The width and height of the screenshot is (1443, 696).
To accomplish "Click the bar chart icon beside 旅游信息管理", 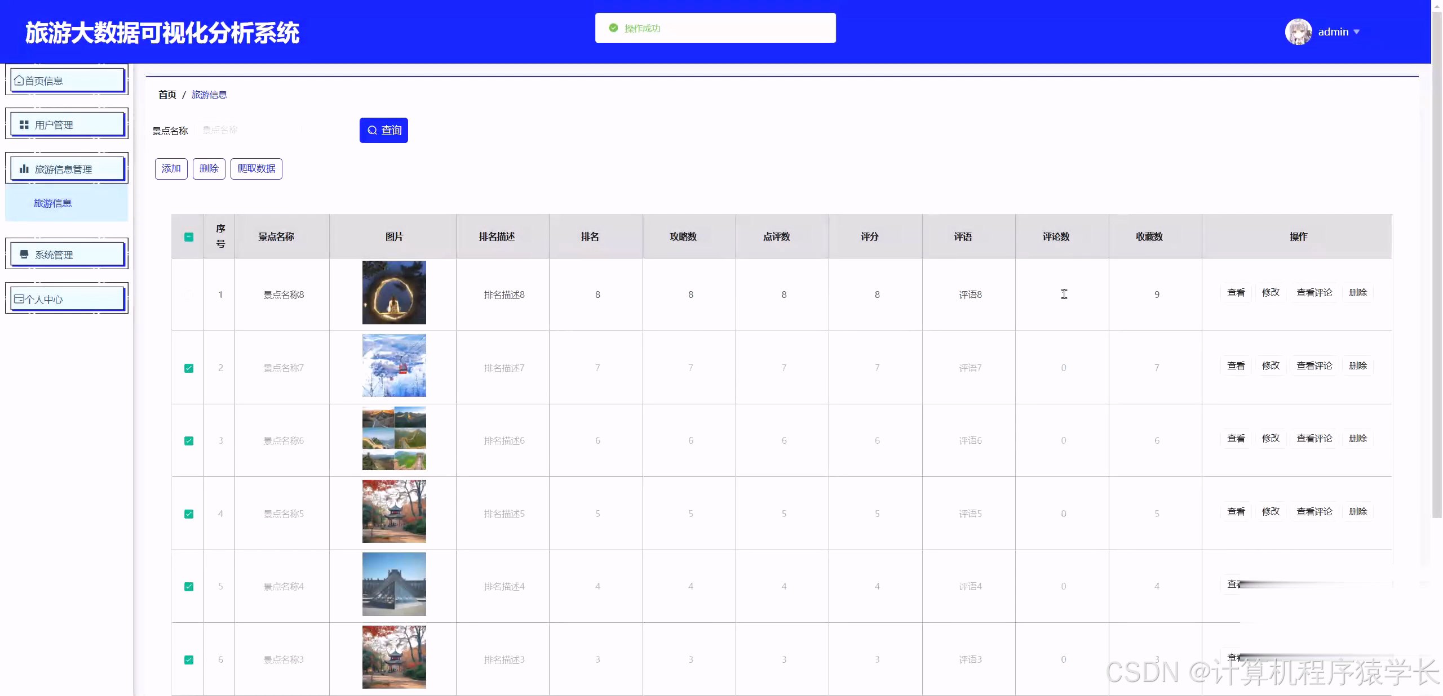I will pos(24,169).
